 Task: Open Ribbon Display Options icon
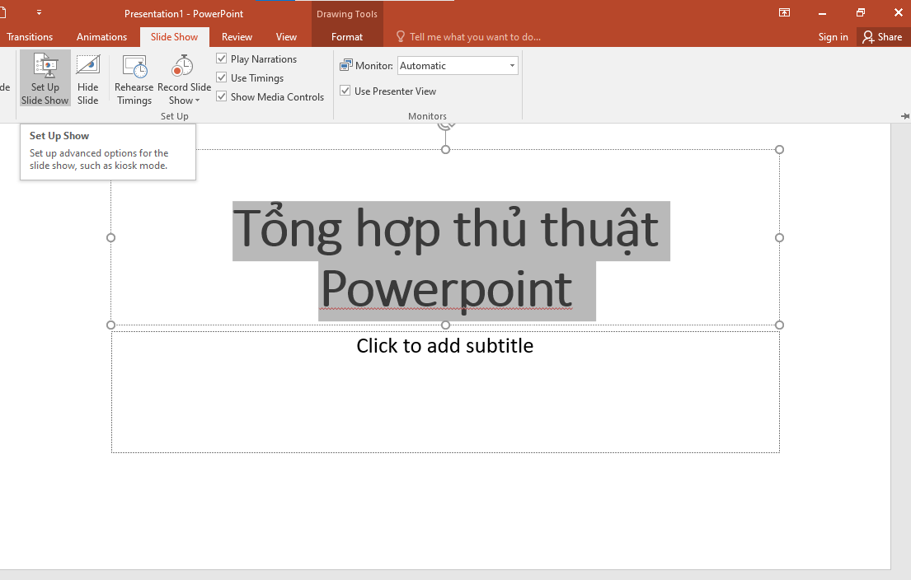click(x=784, y=13)
